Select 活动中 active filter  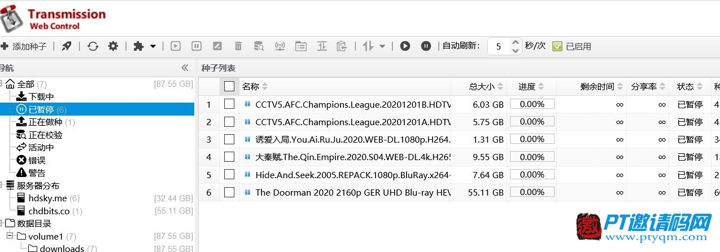pos(41,147)
